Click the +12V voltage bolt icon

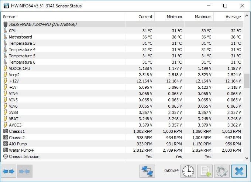6,81
